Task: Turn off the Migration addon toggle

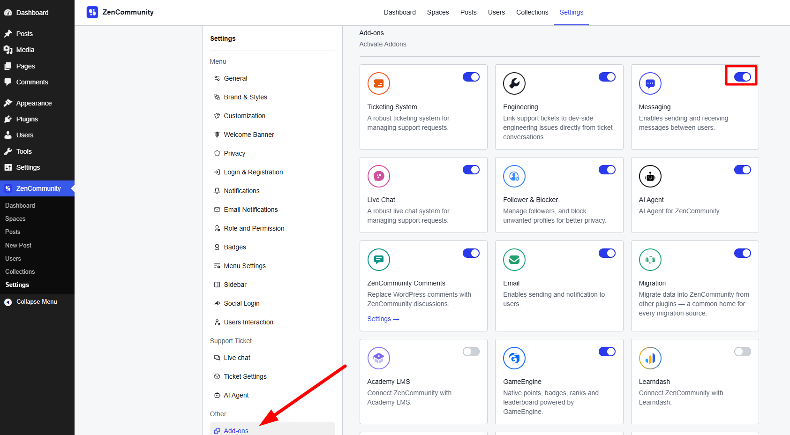Action: tap(743, 253)
